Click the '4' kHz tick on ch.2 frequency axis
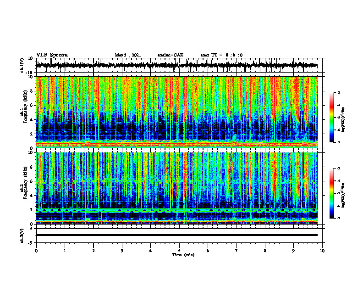 (x=32, y=196)
